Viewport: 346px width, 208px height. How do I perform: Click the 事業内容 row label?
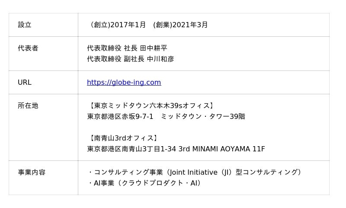tap(32, 173)
